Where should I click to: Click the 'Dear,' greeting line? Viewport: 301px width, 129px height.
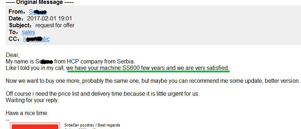[13, 55]
